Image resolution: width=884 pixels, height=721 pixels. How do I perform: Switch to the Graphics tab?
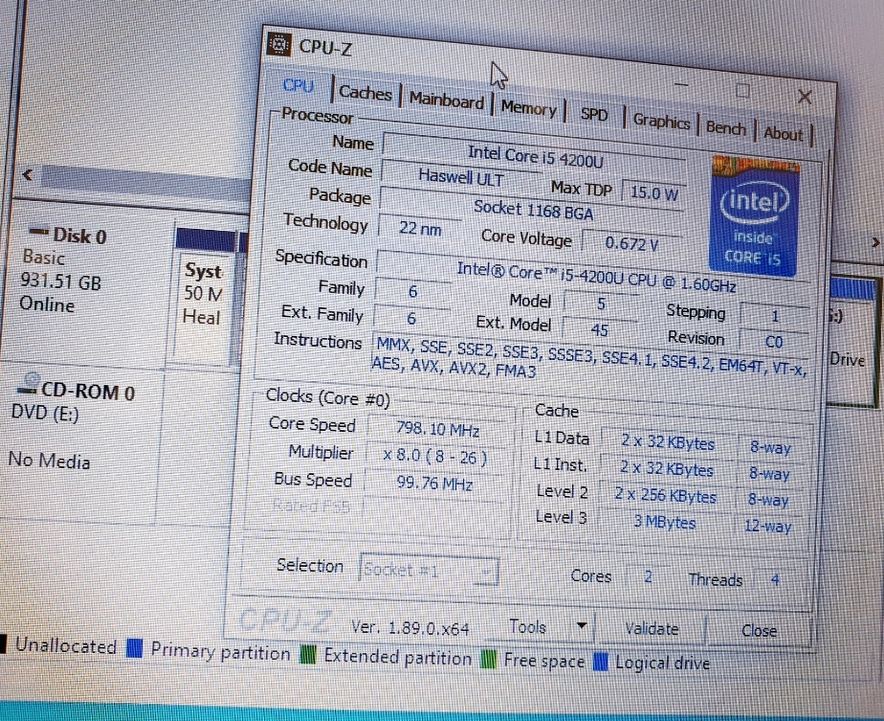(x=660, y=122)
